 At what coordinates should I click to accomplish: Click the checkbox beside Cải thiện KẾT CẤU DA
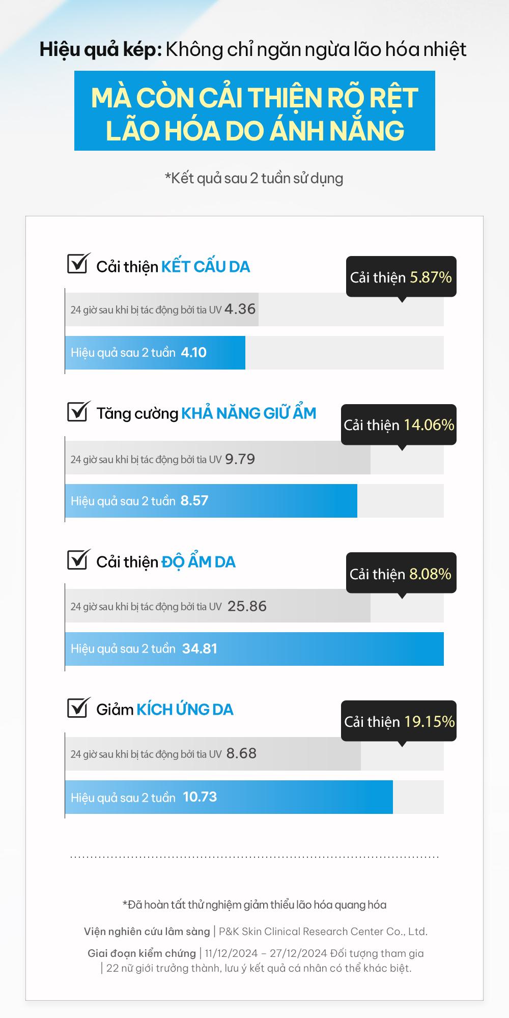[78, 265]
